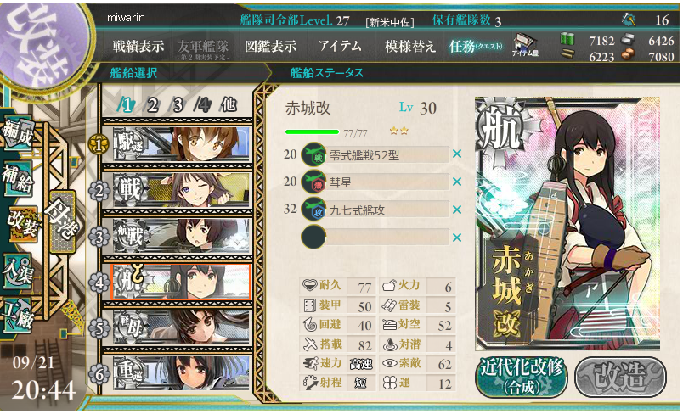
Task: Open the 図鑑表示 encyclopedia menu
Action: pyautogui.click(x=270, y=46)
